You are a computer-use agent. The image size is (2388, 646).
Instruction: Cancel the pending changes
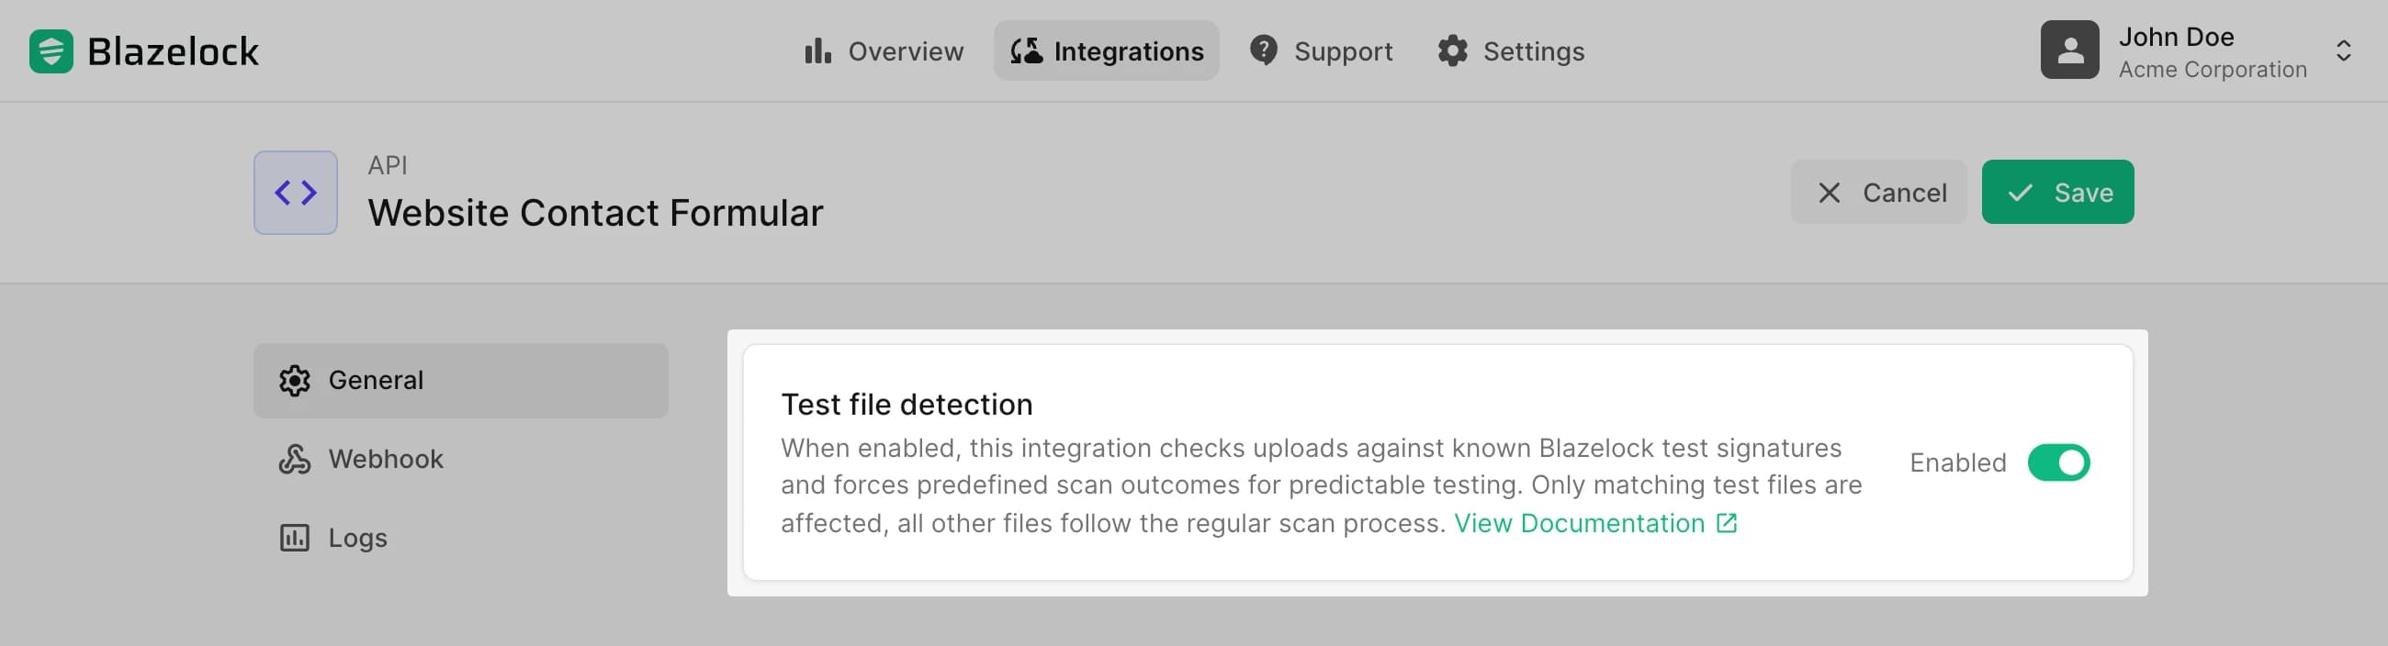pyautogui.click(x=1879, y=192)
